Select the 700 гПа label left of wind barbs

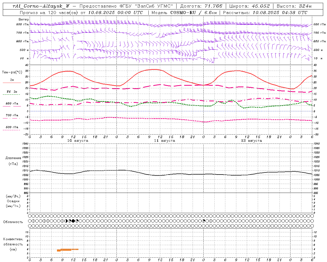pos(22,33)
